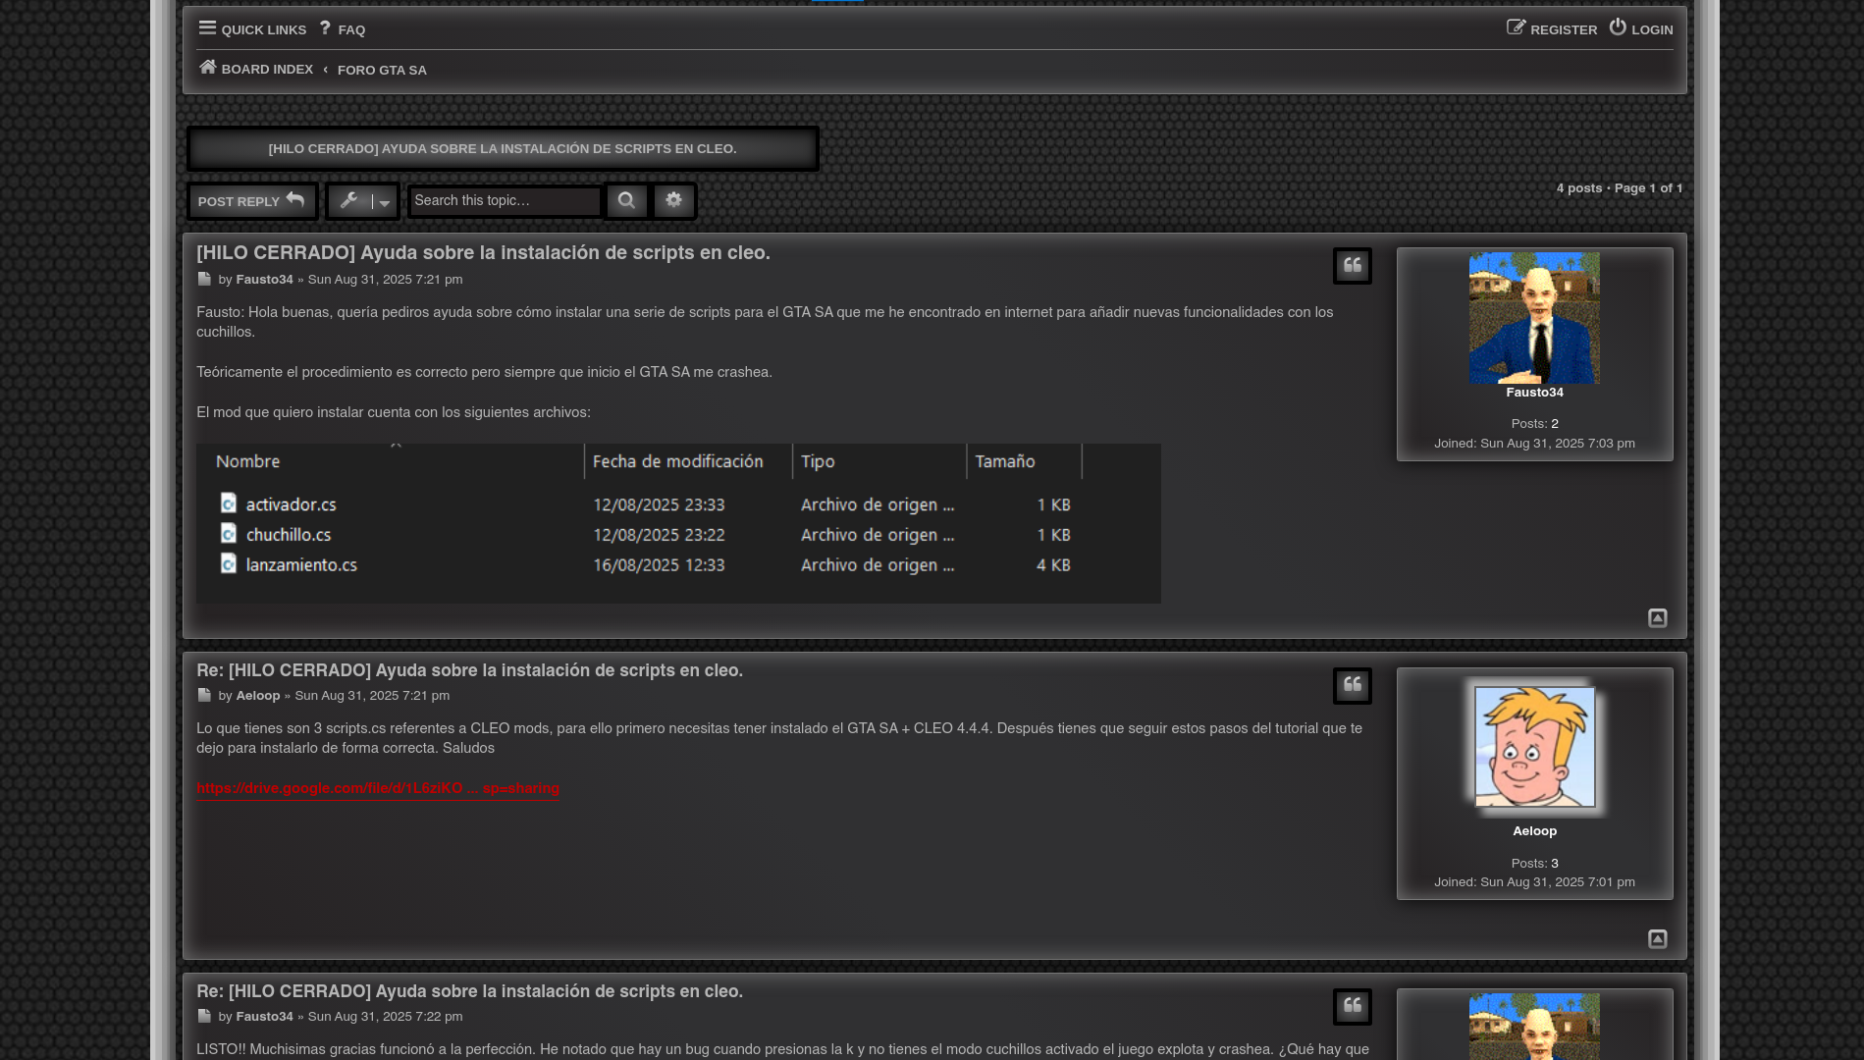Click the "4 posts • Page 1 of 1" text
The height and width of the screenshot is (1060, 1864).
tap(1619, 187)
